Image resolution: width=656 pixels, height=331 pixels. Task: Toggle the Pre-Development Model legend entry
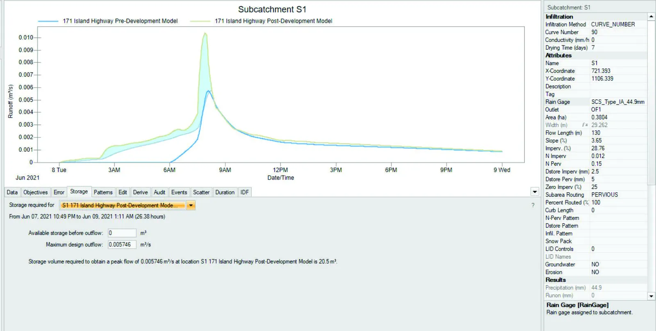[108, 21]
